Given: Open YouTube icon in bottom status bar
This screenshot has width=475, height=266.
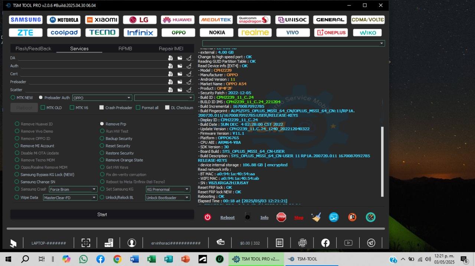Looking at the screenshot, I should click(348, 243).
